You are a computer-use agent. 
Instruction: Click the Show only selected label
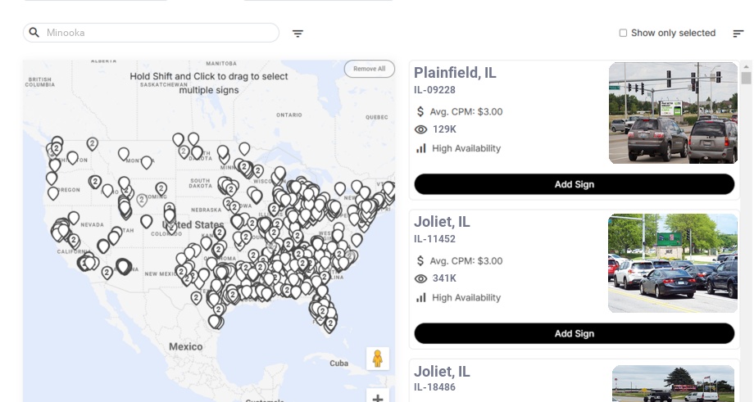(673, 34)
